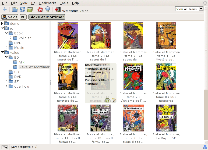Click the logout door icon

tap(58, 9)
